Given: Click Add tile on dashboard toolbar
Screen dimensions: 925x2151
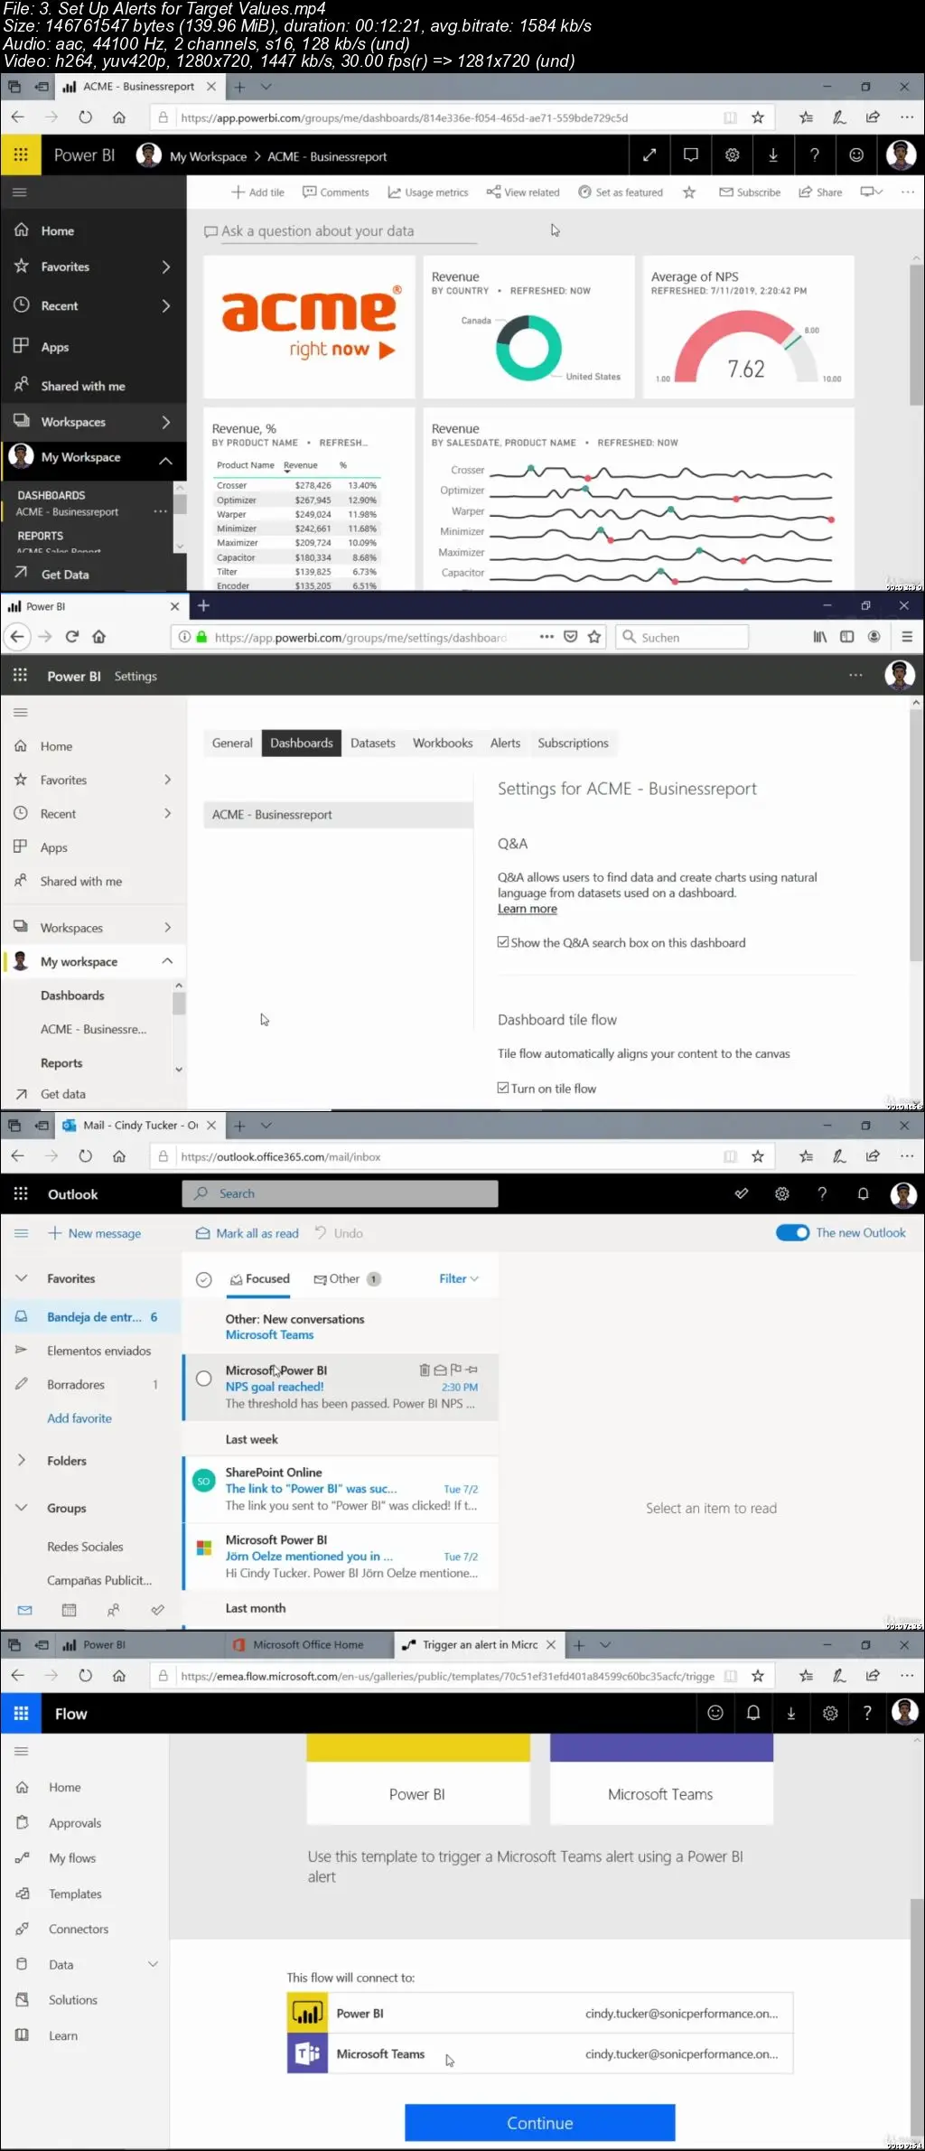Looking at the screenshot, I should pyautogui.click(x=258, y=192).
